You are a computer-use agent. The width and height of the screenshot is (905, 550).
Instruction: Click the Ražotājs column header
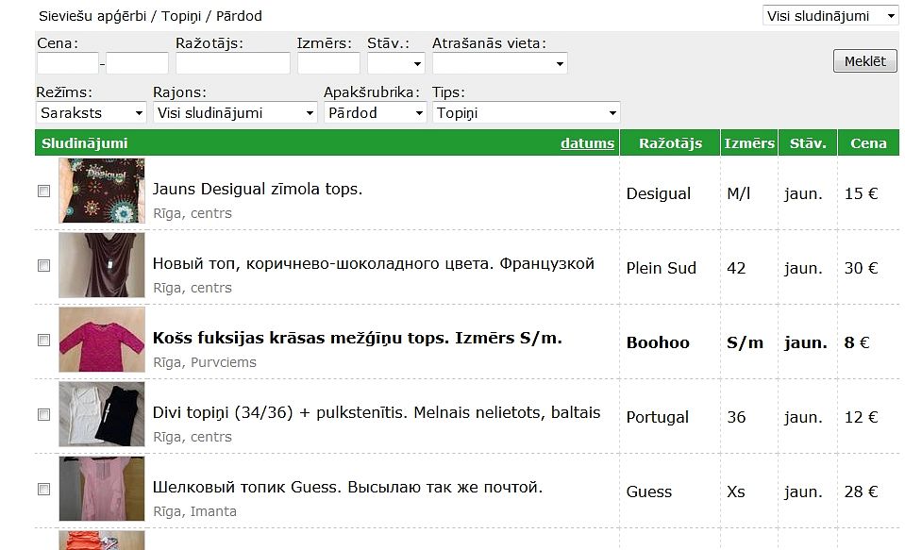(x=670, y=143)
